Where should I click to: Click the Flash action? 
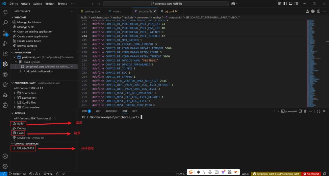20,133
